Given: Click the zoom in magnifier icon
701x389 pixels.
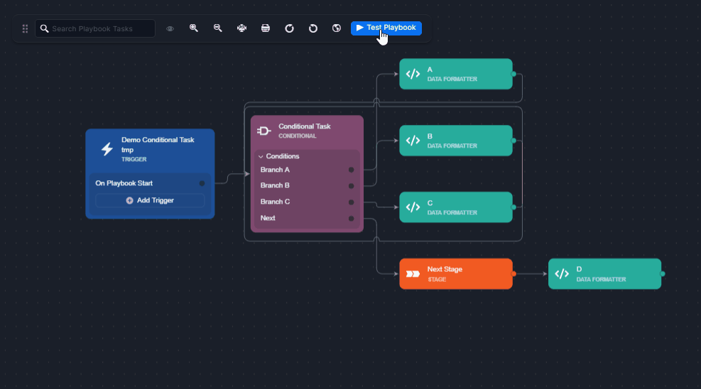Looking at the screenshot, I should click(x=193, y=28).
